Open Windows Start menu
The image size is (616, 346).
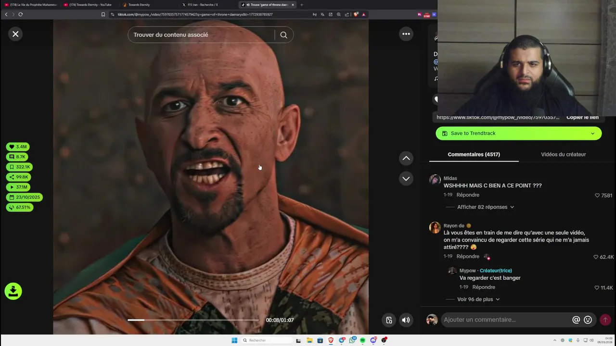234,340
